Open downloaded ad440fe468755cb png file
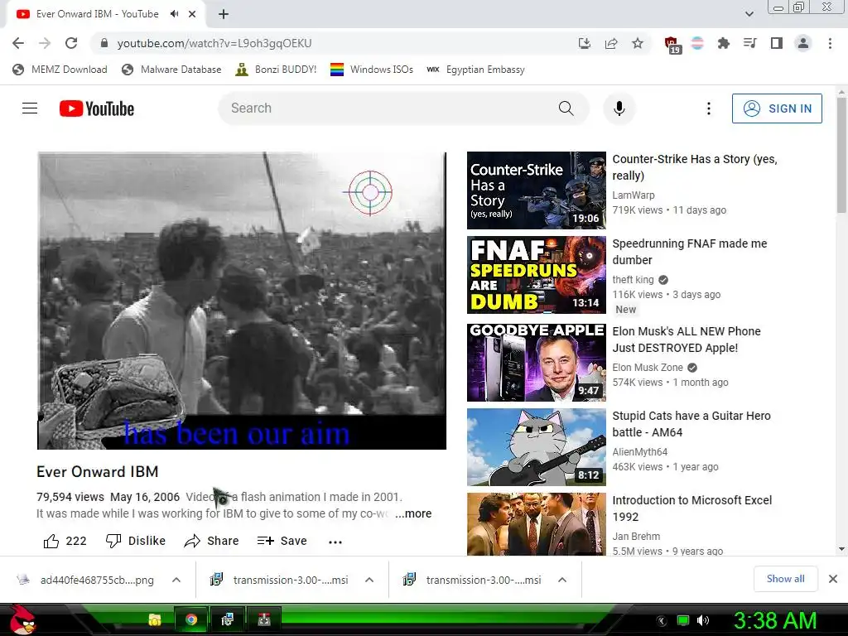Image resolution: width=848 pixels, height=636 pixels. (86, 580)
